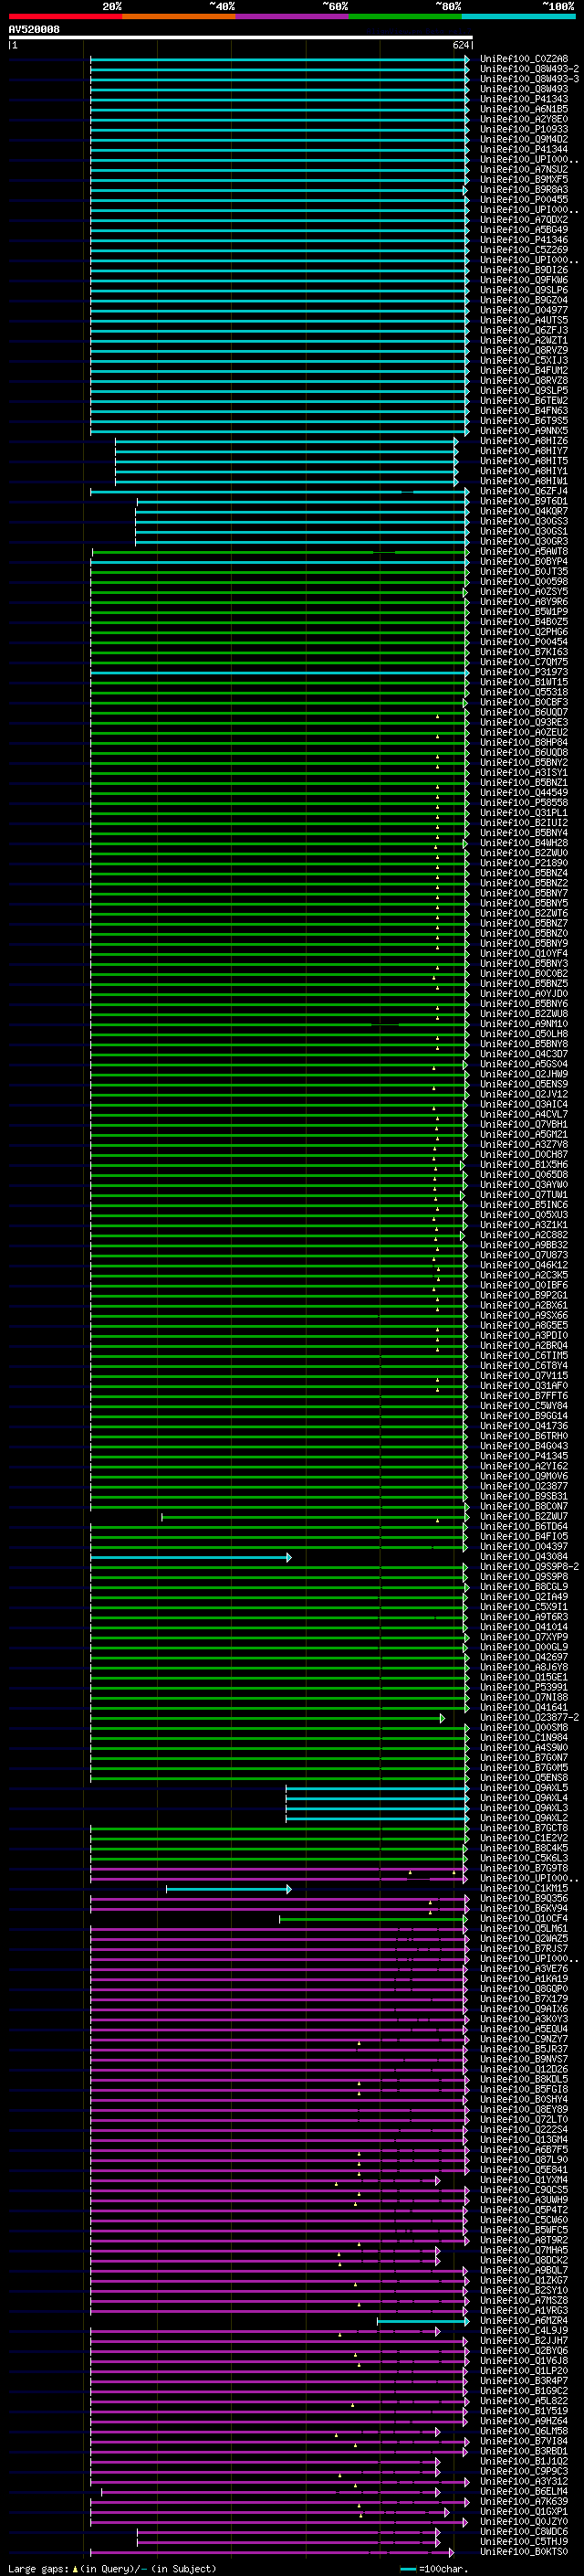Select the UniRef100_P53991 label

[x=523, y=1687]
